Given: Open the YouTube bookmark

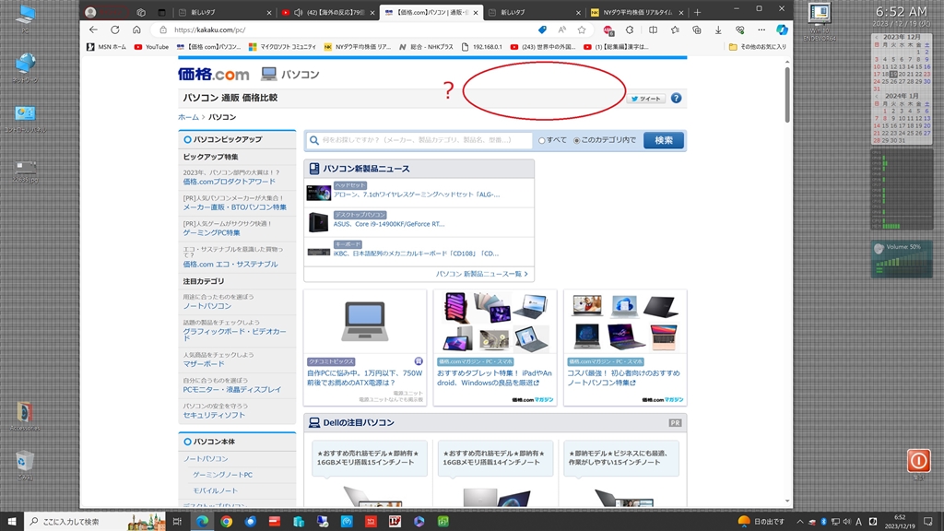Looking at the screenshot, I should [151, 46].
